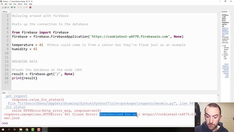Stop the program with red Stop icon
The width and height of the screenshot is (234, 132).
pos(30,7)
